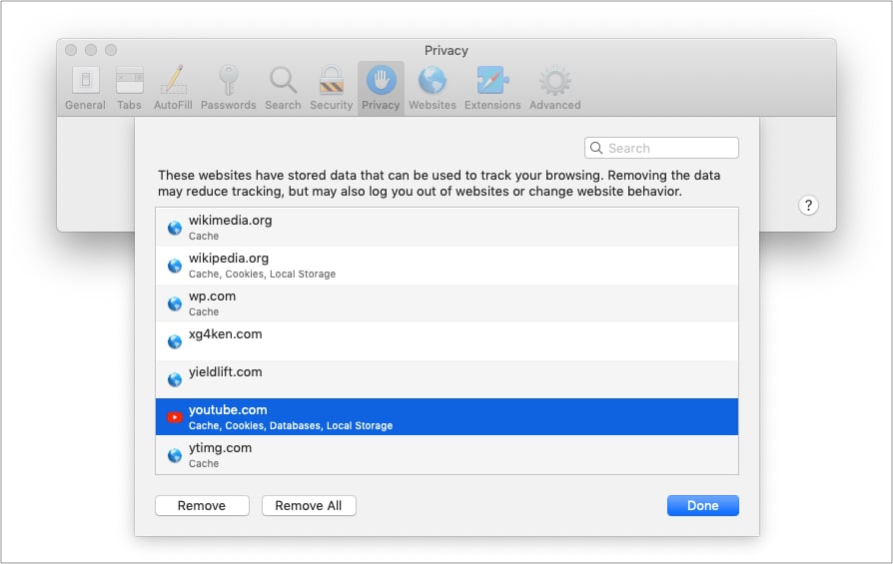893x564 pixels.
Task: Click the Security tab label
Action: (331, 105)
